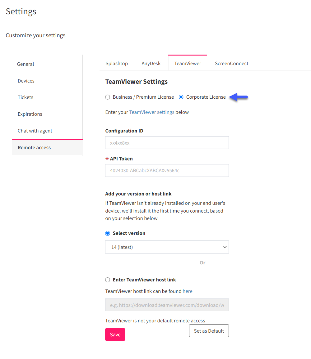The image size is (311, 359).
Task: Choose the Select version radio button
Action: pos(108,233)
